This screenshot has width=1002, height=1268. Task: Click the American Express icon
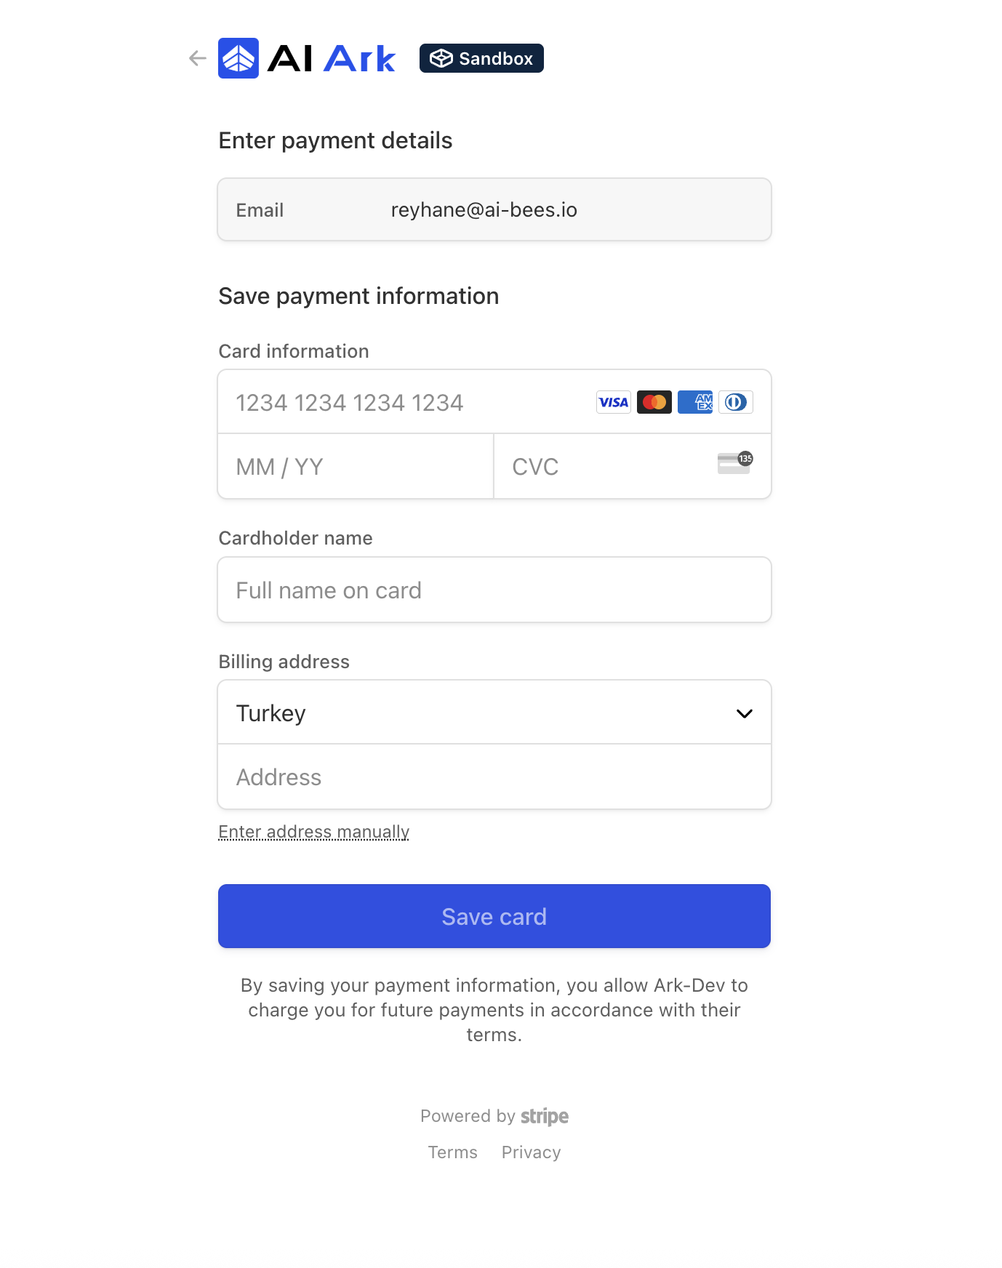(x=694, y=402)
